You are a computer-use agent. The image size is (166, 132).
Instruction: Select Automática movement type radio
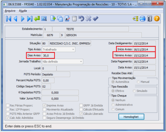pyautogui.click(x=113, y=82)
